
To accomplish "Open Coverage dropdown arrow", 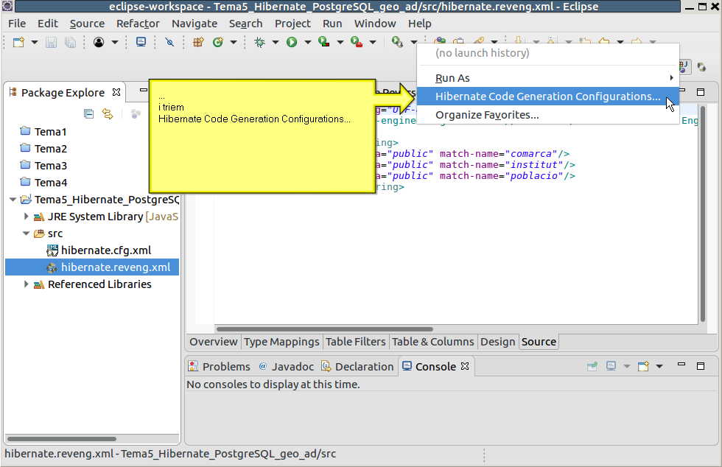I will (340, 43).
